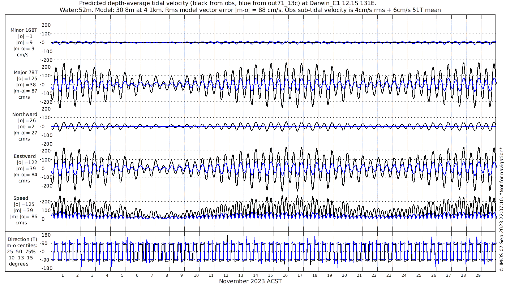The height and width of the screenshot is (289, 506).
Task: Click the 'Minor 168T' panel label
Action: coord(24,30)
